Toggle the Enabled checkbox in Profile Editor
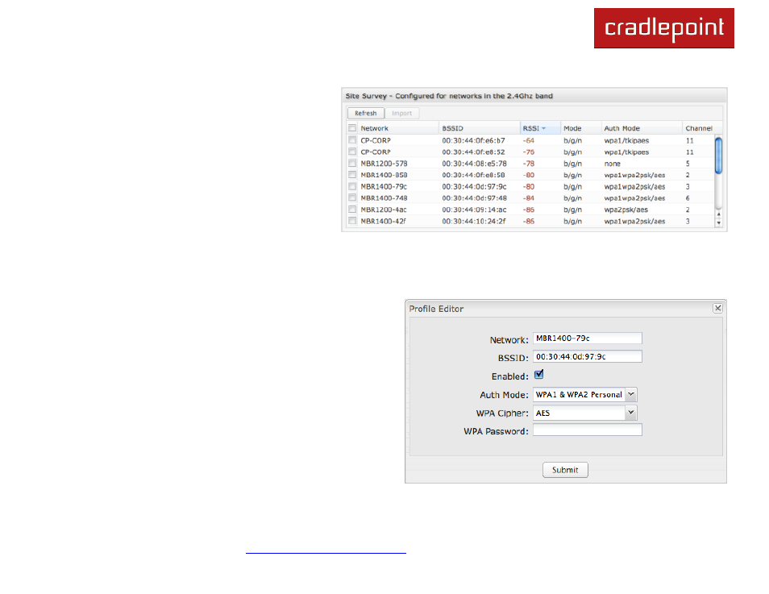This screenshot has height=594, width=769. point(538,375)
